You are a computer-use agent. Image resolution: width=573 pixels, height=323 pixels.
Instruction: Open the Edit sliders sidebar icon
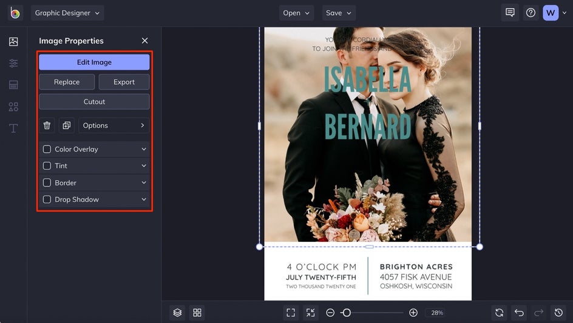pos(13,63)
